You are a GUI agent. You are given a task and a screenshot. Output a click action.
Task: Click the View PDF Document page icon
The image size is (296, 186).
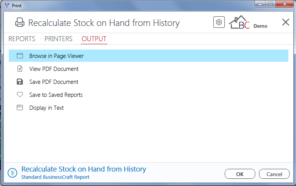point(20,69)
